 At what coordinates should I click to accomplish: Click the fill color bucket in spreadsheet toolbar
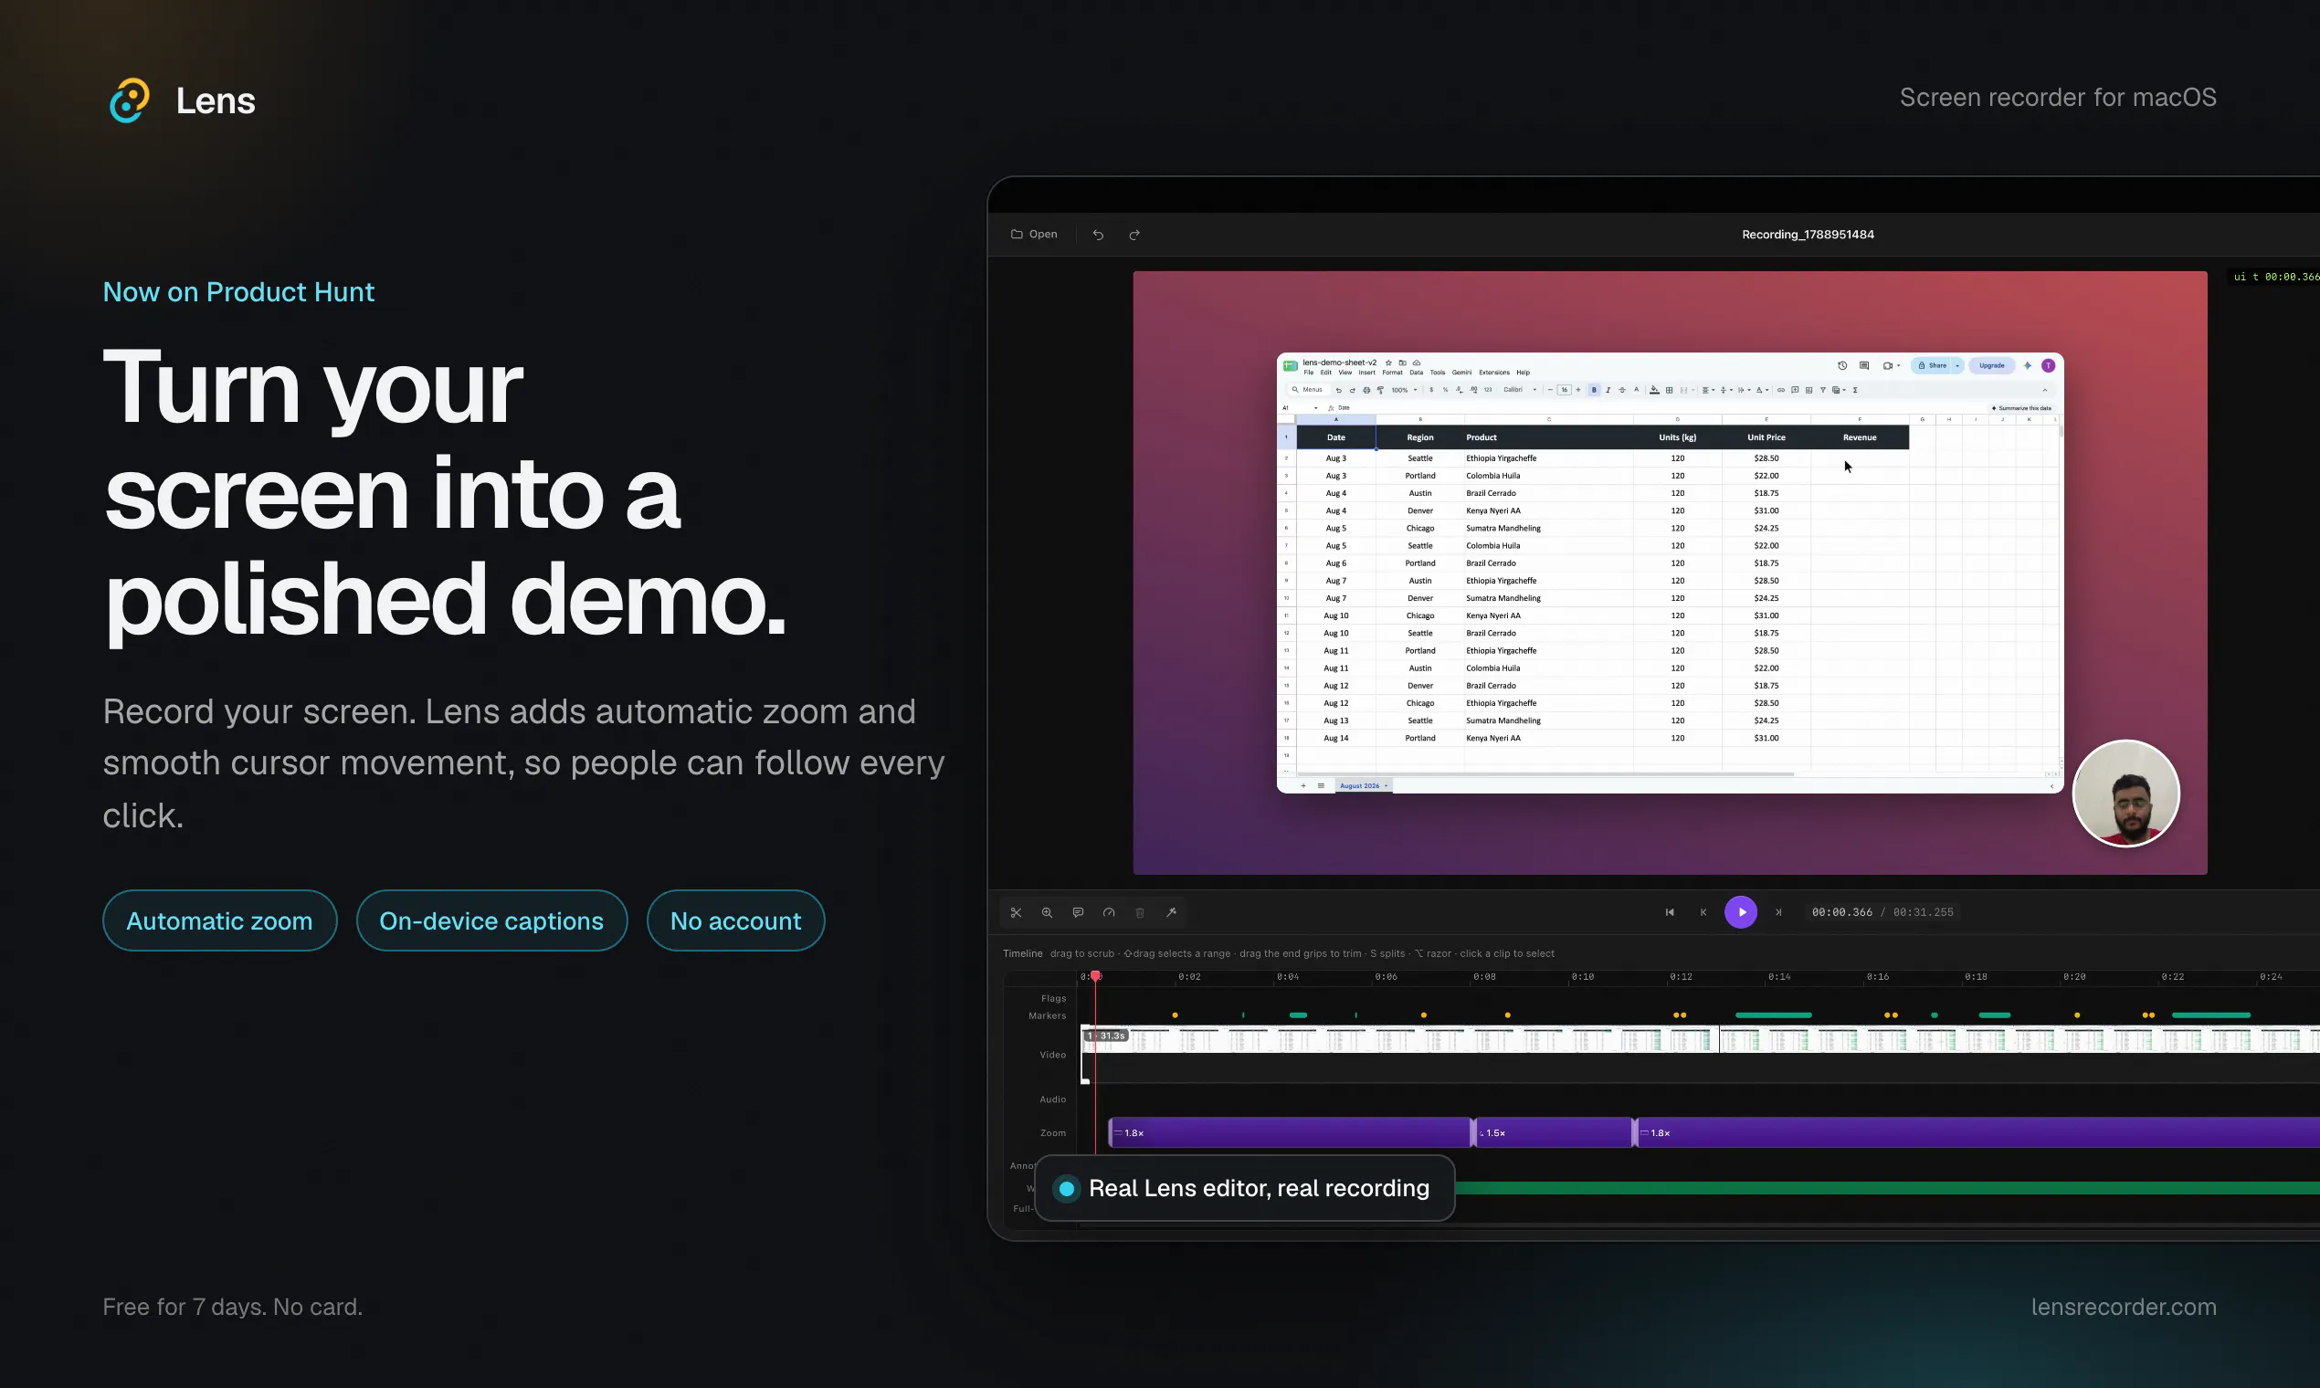pyautogui.click(x=1655, y=390)
